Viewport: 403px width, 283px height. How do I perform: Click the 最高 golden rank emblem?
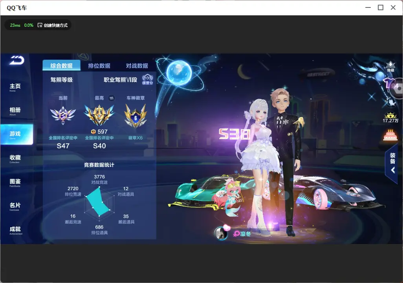point(99,115)
